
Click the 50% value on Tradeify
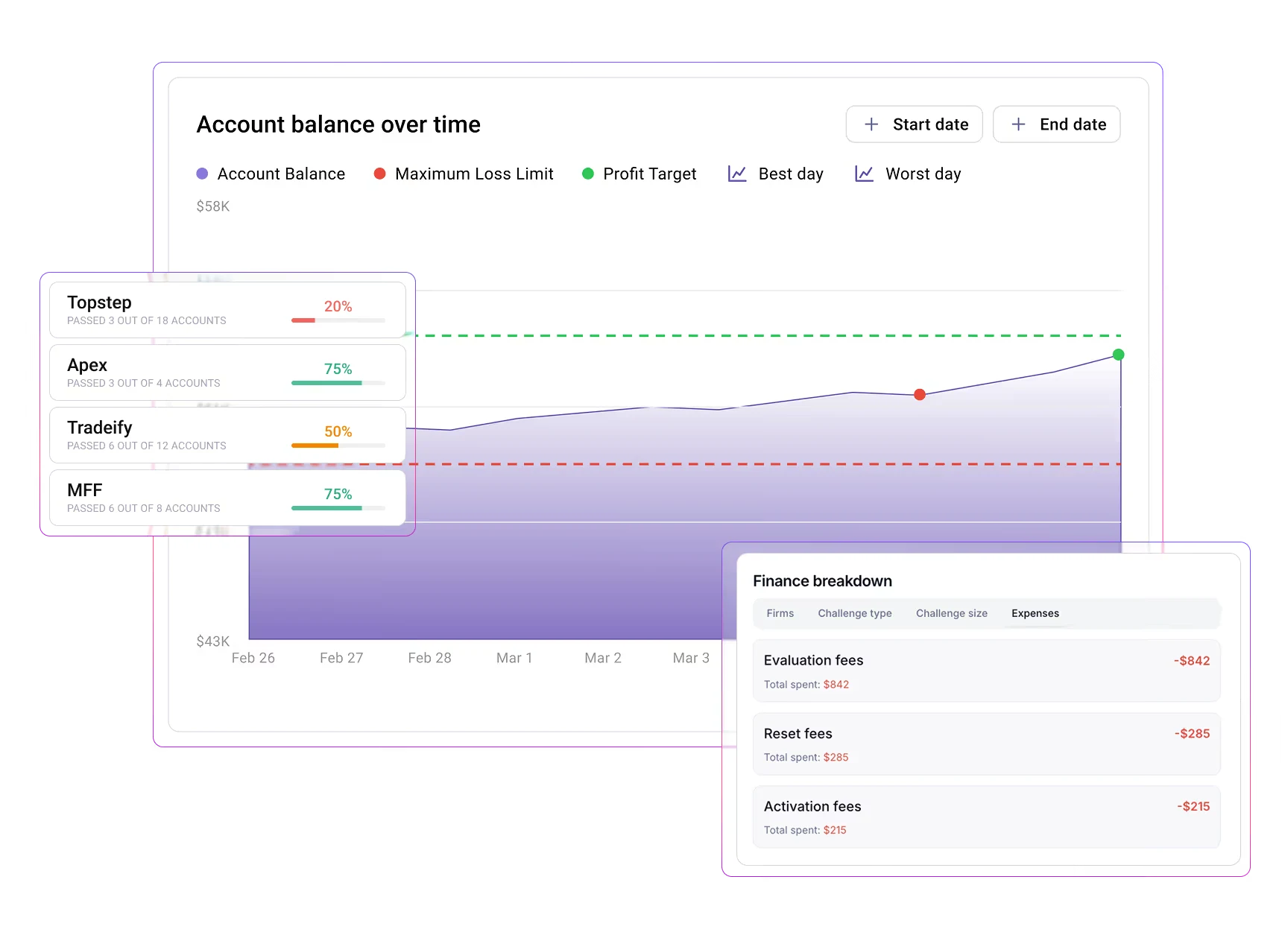(338, 431)
